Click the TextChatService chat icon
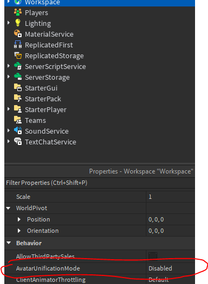The height and width of the screenshot is (284, 208). 18,142
